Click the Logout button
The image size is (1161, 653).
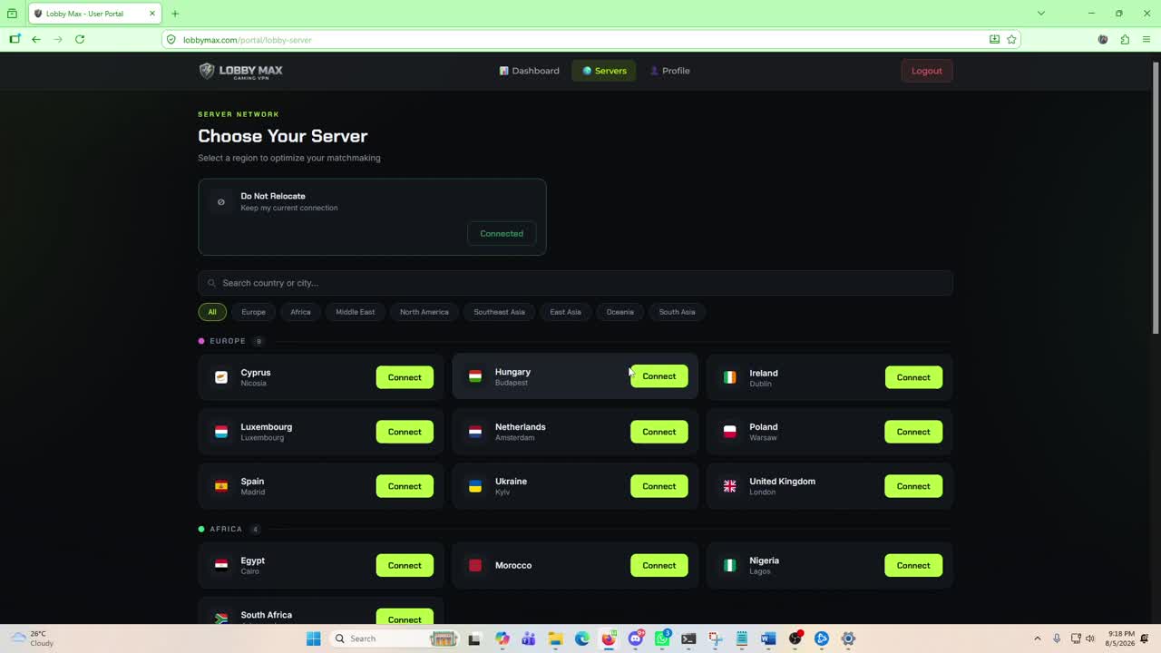[x=927, y=71]
